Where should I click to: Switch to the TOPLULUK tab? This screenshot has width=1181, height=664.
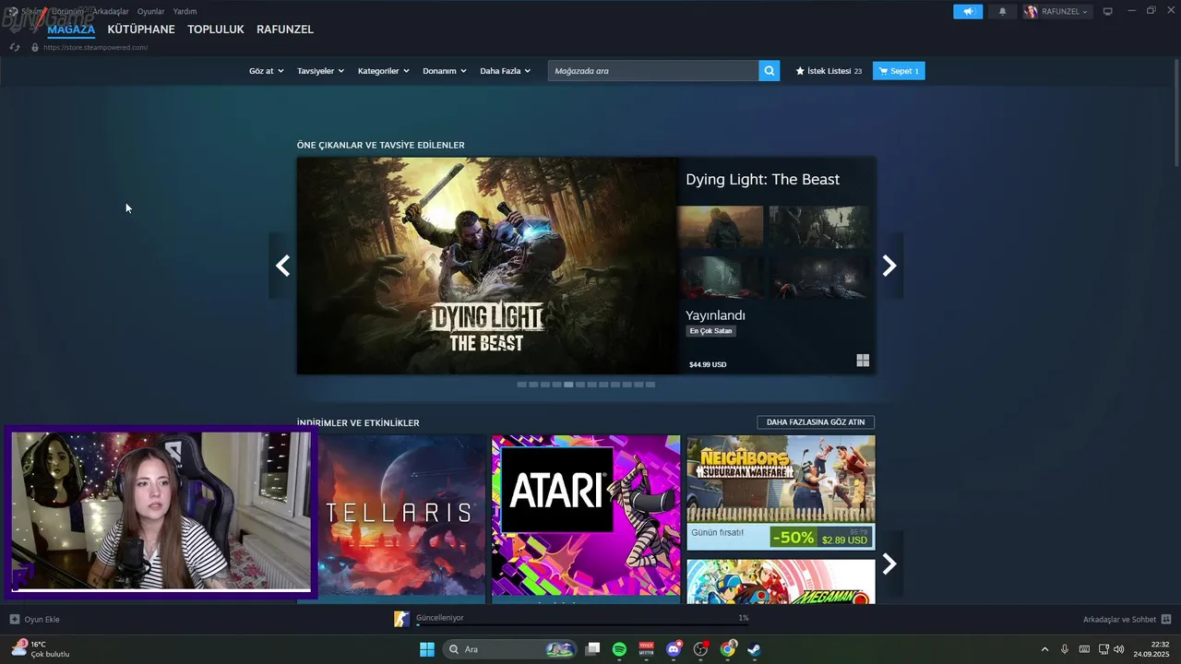(x=216, y=30)
